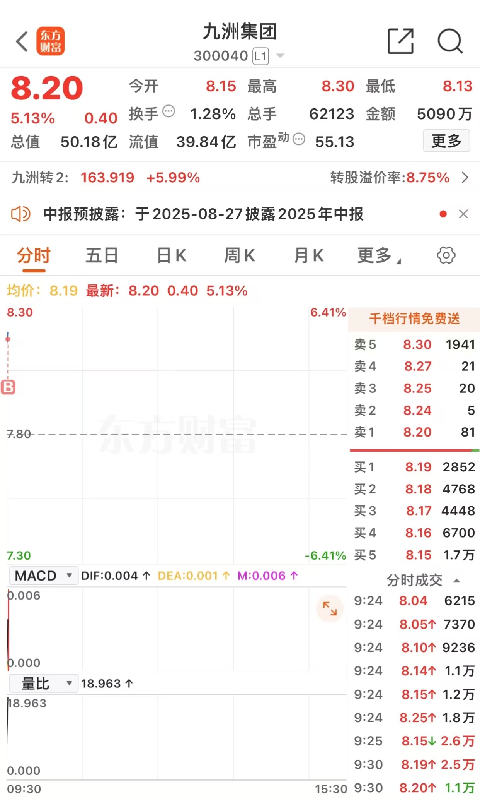Expand the chart with the fullscreen arrows icon
The width and height of the screenshot is (480, 800).
(330, 609)
